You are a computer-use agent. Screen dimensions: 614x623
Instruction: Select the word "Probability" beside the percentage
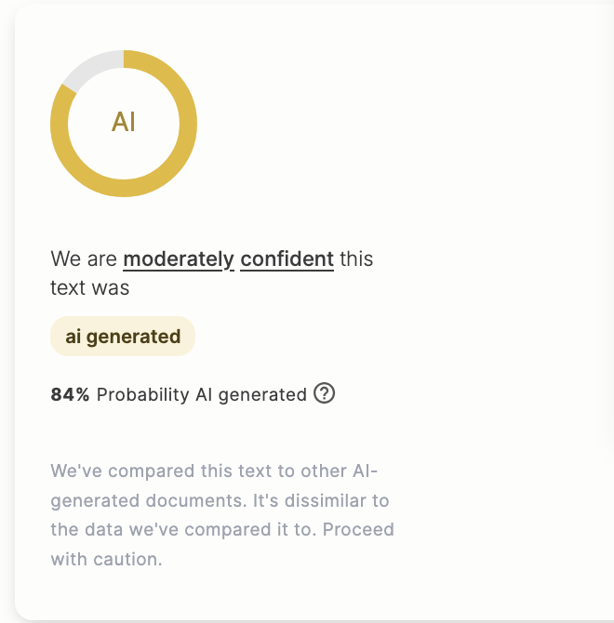(x=143, y=394)
